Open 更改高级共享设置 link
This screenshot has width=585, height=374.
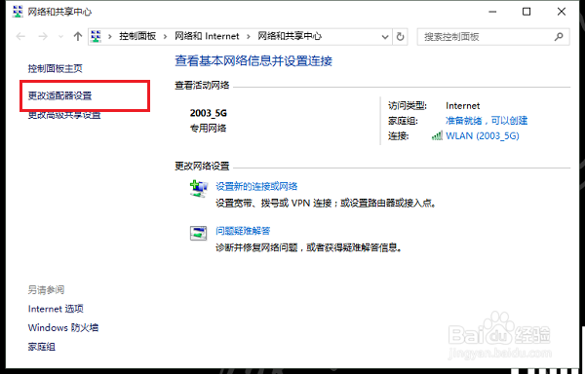tap(64, 115)
